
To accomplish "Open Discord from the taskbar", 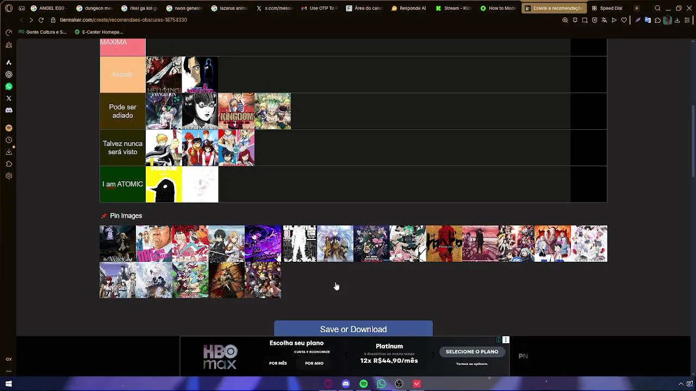I will 346,384.
